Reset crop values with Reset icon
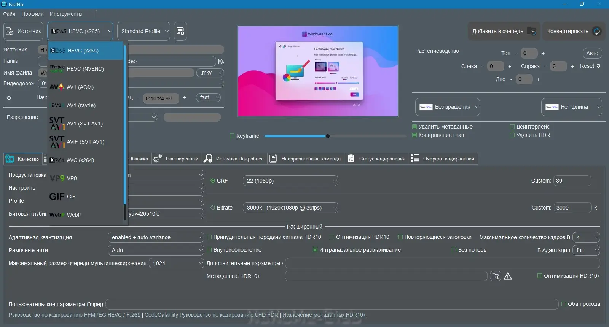609x327 pixels. 590,66
